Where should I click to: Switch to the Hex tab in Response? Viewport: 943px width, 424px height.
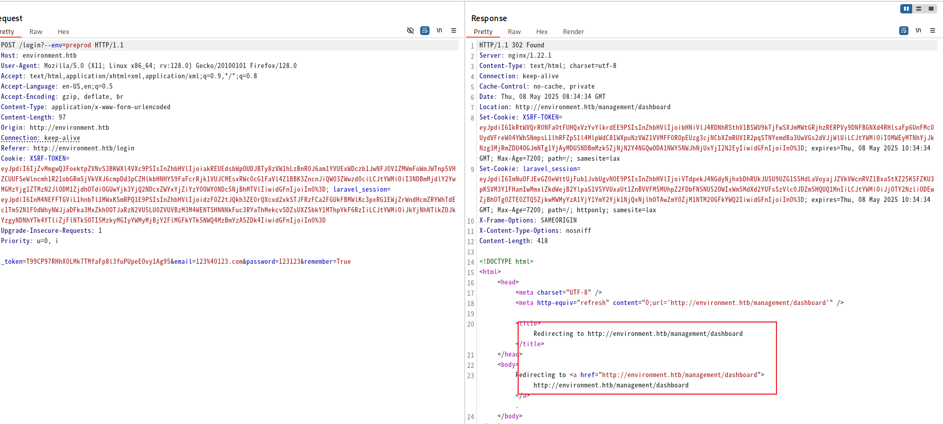(542, 32)
